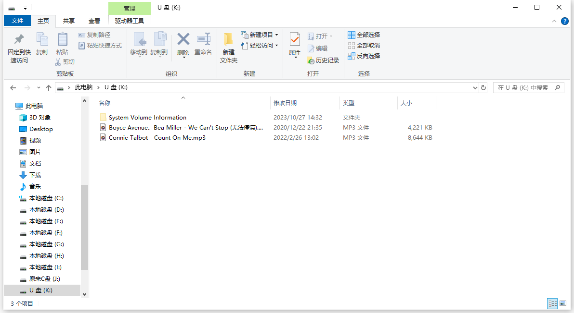574x313 pixels.
Task: Click the 剪切 scissors button
Action: tap(65, 62)
